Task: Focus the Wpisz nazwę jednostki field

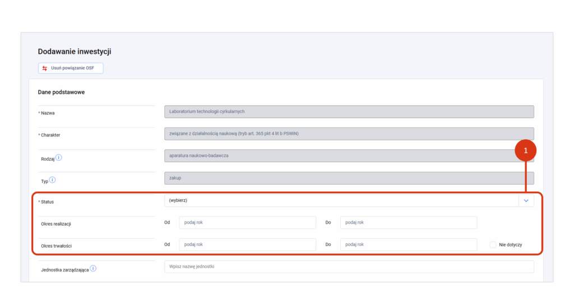Action: pos(349,267)
